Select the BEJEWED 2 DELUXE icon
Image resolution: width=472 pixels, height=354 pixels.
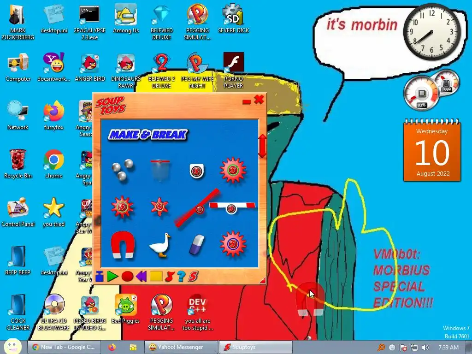tap(162, 71)
